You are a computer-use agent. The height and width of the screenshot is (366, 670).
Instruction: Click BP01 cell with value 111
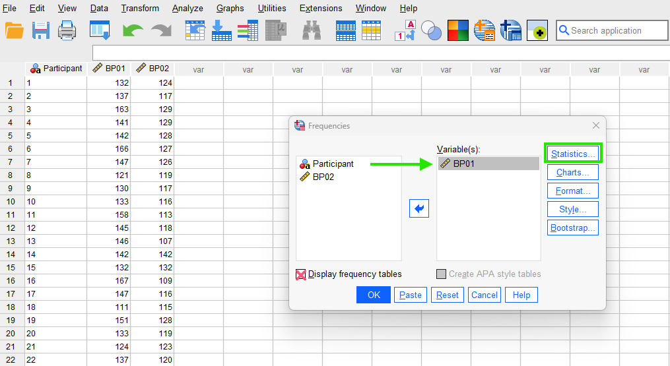pos(109,307)
